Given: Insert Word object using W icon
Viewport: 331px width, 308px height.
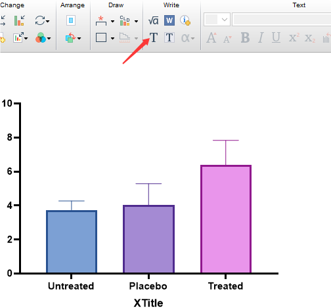Looking at the screenshot, I should (x=169, y=20).
